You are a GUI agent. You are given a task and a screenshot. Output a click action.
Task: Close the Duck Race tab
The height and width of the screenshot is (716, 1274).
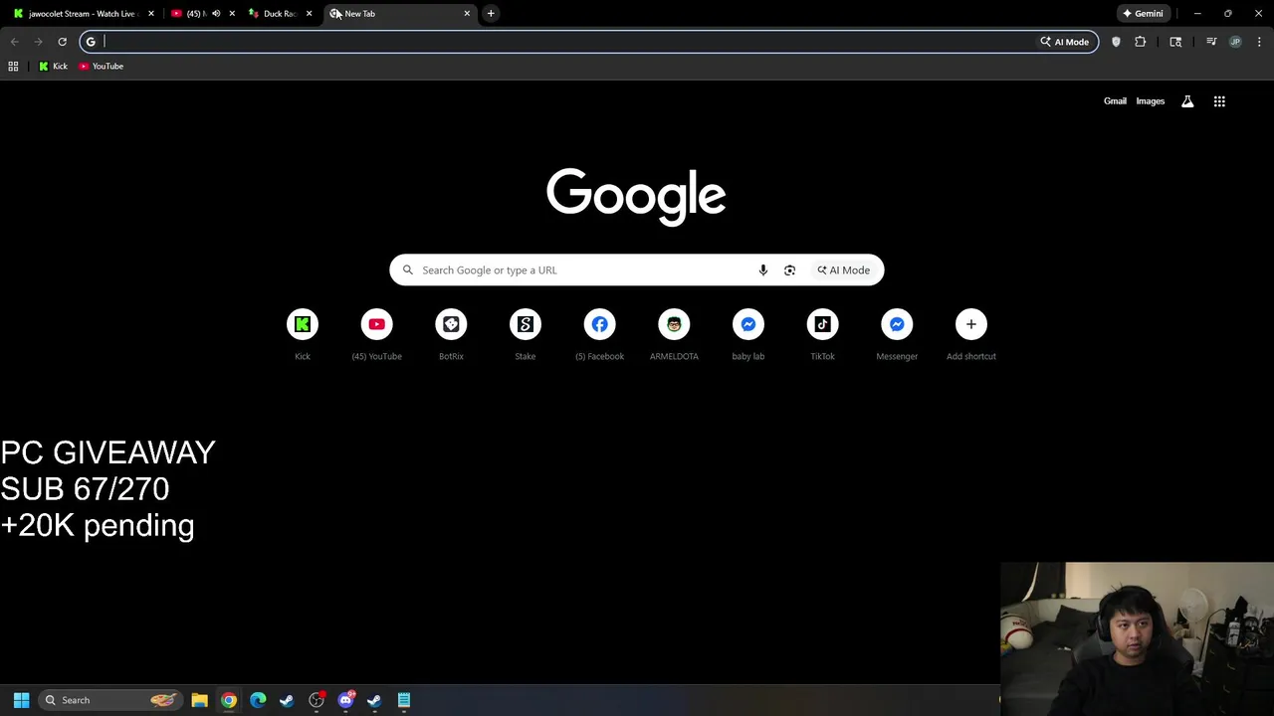(309, 14)
